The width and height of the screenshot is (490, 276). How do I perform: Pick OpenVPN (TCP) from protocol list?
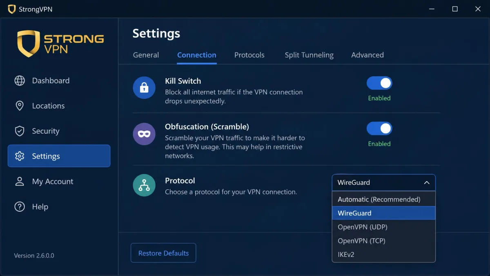tap(384, 241)
